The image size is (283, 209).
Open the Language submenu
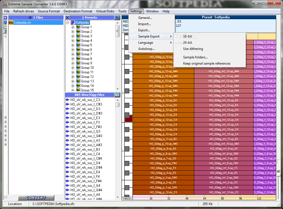(x=151, y=43)
